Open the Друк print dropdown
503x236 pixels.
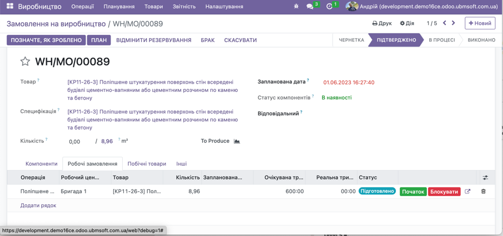coord(382,23)
